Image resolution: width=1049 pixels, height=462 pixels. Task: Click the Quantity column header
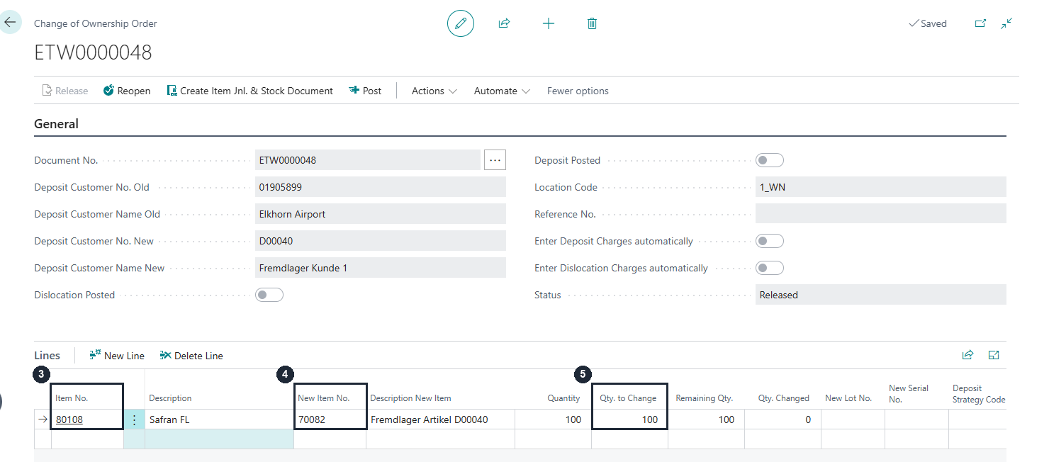(563, 398)
